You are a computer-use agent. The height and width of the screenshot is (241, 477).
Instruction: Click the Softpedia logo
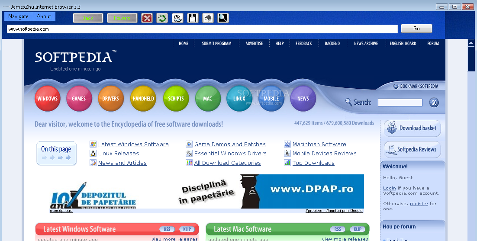(x=75, y=57)
